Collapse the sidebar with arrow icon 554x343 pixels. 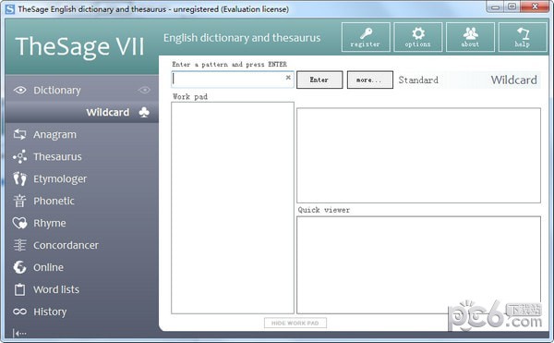[19, 333]
